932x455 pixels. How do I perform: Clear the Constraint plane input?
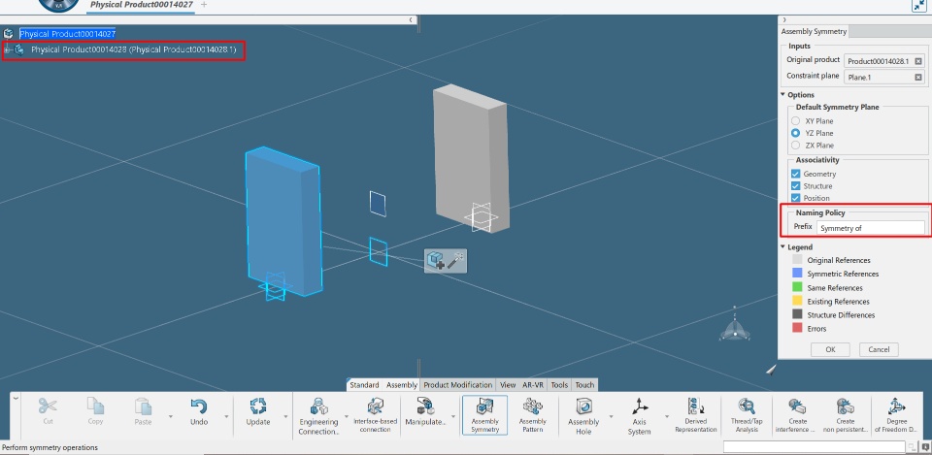click(918, 78)
